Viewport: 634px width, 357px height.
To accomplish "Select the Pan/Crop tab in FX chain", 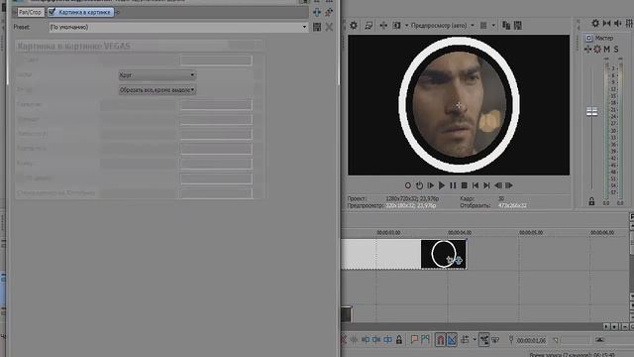I will (x=30, y=12).
